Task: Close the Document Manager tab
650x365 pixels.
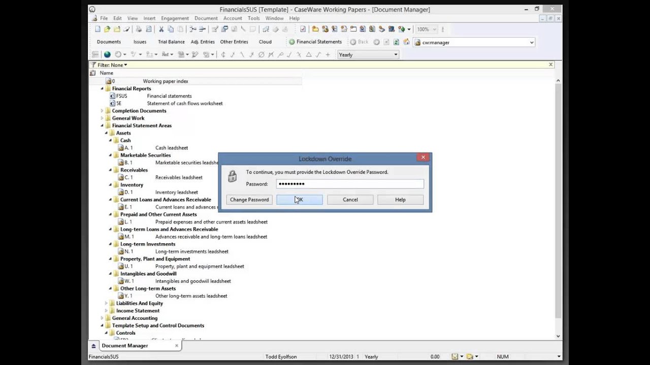Action: coord(177,346)
